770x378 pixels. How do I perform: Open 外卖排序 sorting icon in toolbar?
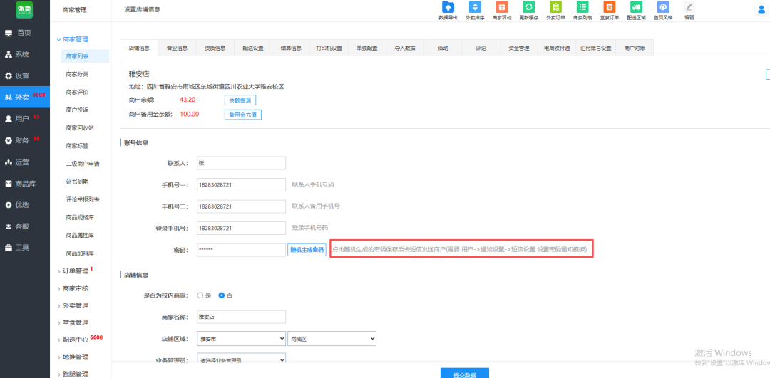[474, 7]
